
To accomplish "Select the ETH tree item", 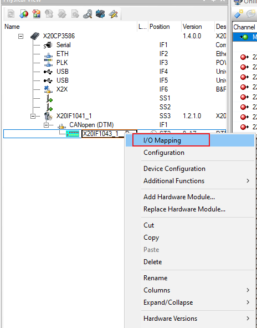I will 63,54.
